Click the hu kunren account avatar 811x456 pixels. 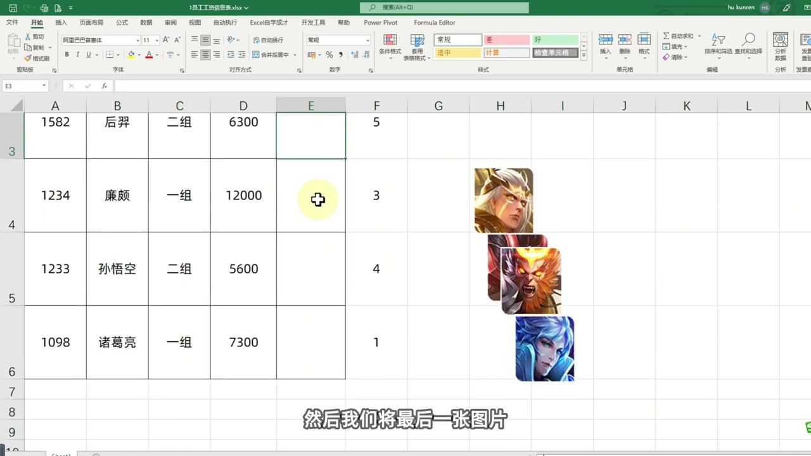click(765, 8)
